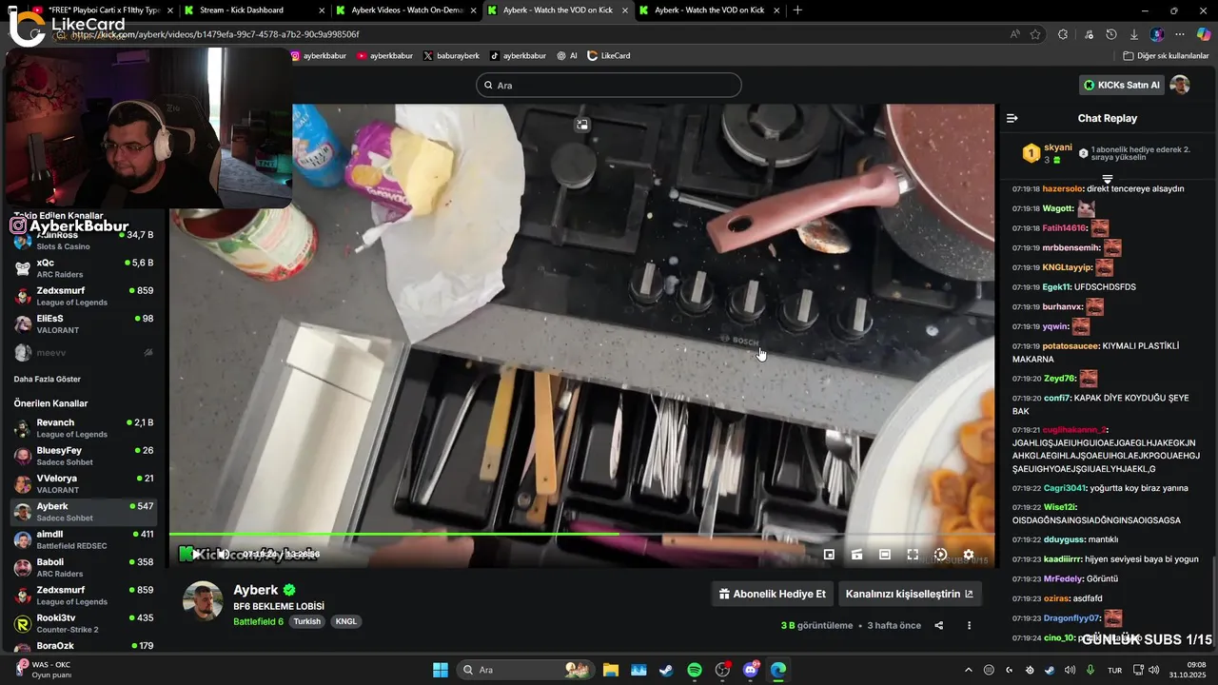The image size is (1218, 685).
Task: Click Abonelik Hediye Et button
Action: [772, 594]
